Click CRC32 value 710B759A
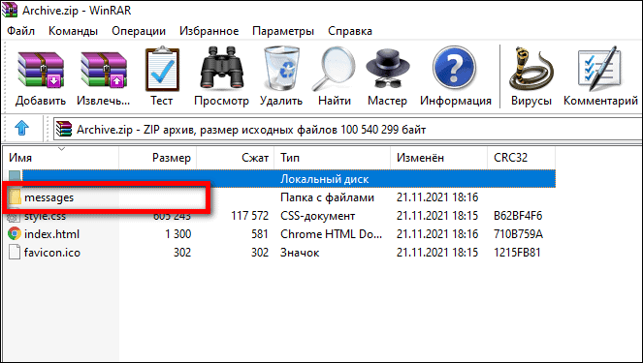The image size is (643, 363). pyautogui.click(x=518, y=234)
